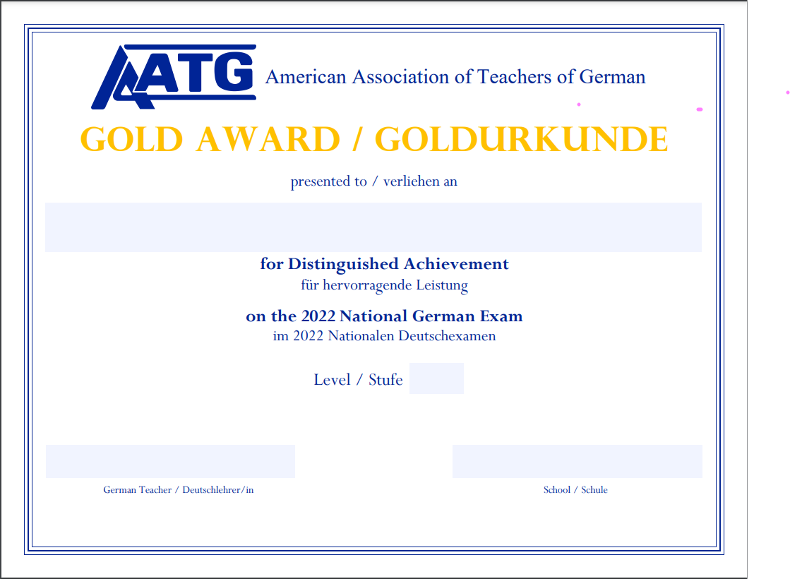Select the Level / Stufe input box
Screen dimensions: 790x579
[x=436, y=378]
